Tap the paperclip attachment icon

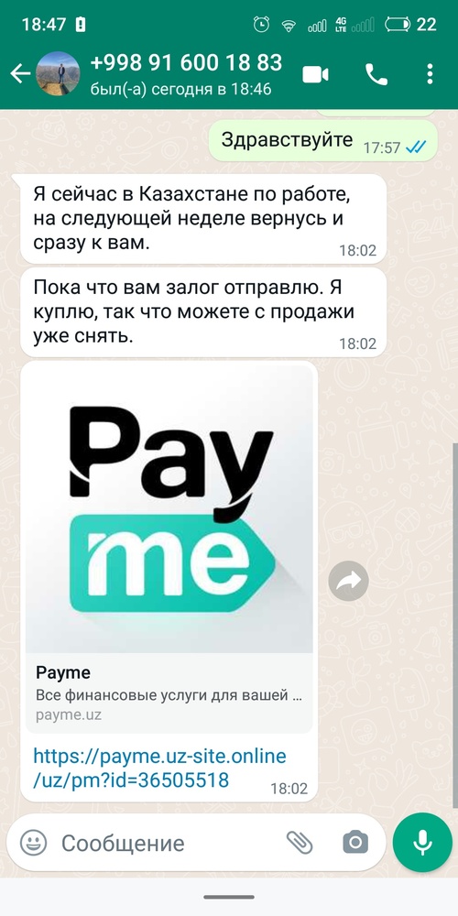(300, 843)
